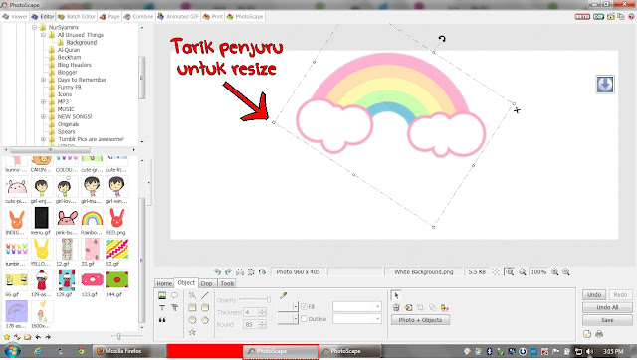Rotate image using the undo-style rotate left icon
637x360 pixels.
click(217, 271)
